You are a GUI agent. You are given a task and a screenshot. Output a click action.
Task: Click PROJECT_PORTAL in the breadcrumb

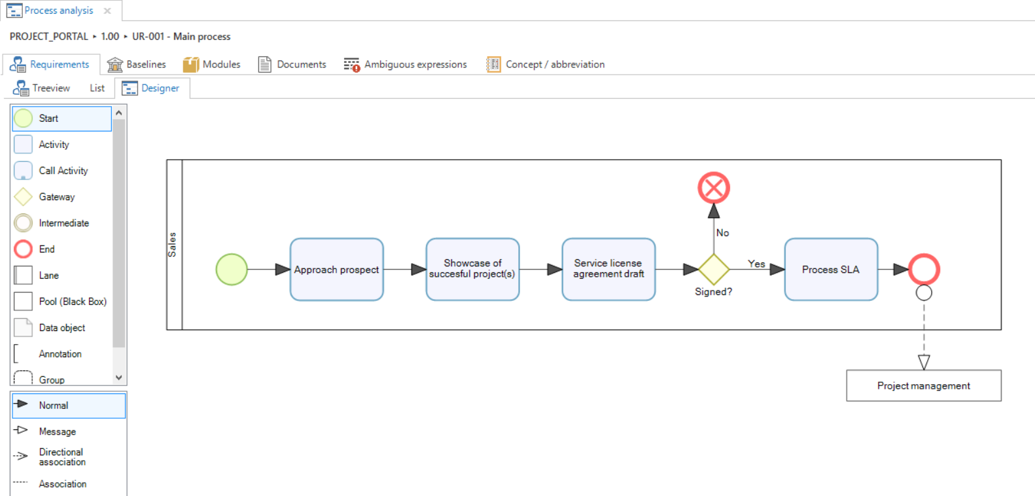tap(49, 37)
